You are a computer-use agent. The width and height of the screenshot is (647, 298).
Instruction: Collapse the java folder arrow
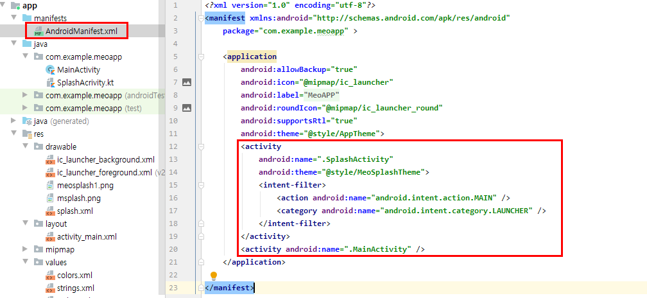(13, 44)
